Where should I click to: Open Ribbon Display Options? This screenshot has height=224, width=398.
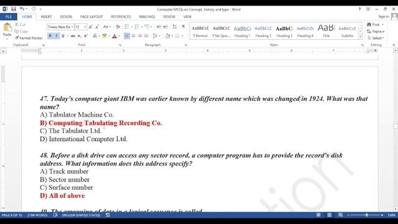pyautogui.click(x=368, y=9)
